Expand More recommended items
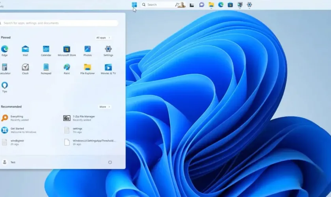 (104, 107)
